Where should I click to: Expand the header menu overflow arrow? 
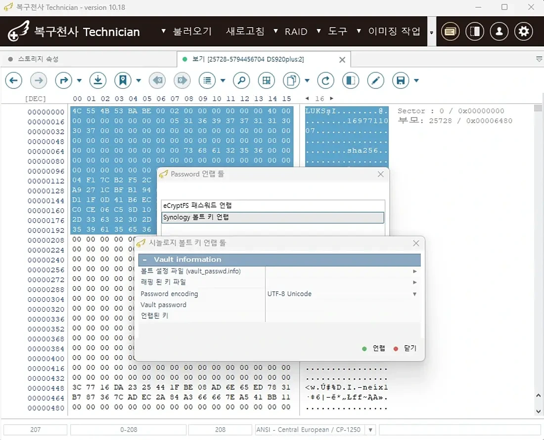[x=432, y=32]
